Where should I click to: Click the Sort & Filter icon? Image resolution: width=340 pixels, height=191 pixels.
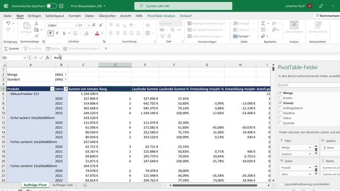point(274,23)
